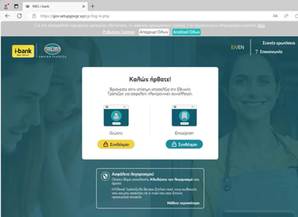The width and height of the screenshot is (298, 217).
Task: Click the lock icon in the address bar
Action: 34,16
